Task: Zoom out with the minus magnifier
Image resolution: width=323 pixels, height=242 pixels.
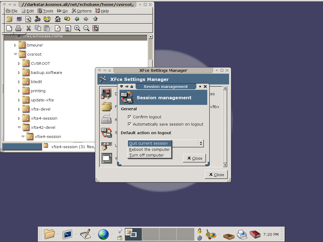Action: coord(86,28)
